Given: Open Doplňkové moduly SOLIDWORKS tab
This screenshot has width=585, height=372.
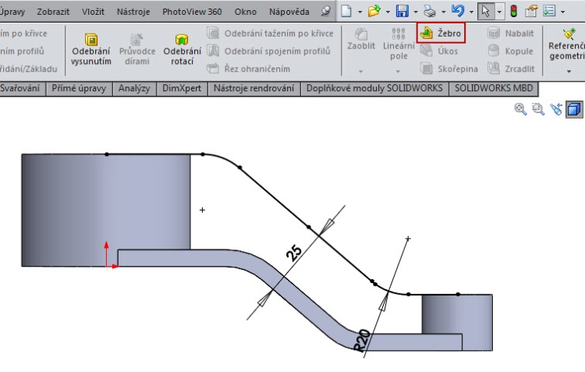Looking at the screenshot, I should pyautogui.click(x=374, y=88).
